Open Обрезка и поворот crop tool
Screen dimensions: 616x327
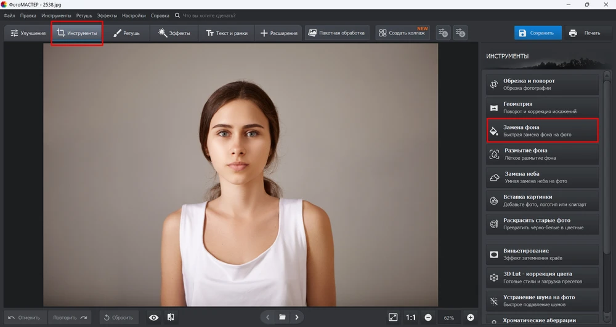pyautogui.click(x=542, y=84)
